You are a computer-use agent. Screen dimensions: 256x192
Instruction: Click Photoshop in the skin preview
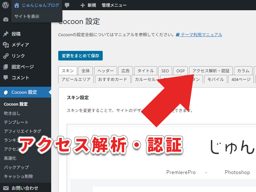pyautogui.click(x=237, y=172)
